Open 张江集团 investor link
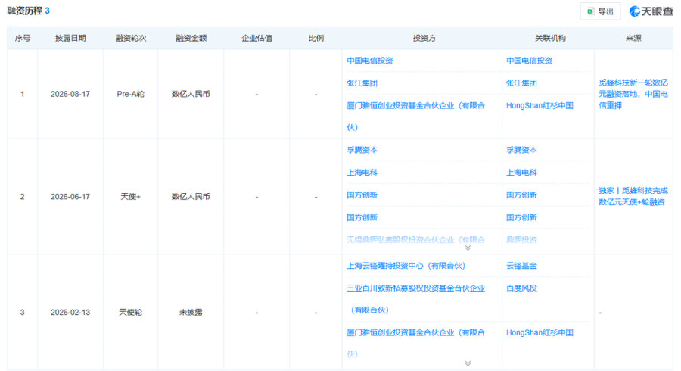The height and width of the screenshot is (371, 681). (362, 83)
